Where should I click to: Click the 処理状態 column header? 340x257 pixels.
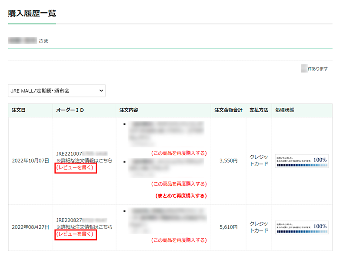(284, 110)
